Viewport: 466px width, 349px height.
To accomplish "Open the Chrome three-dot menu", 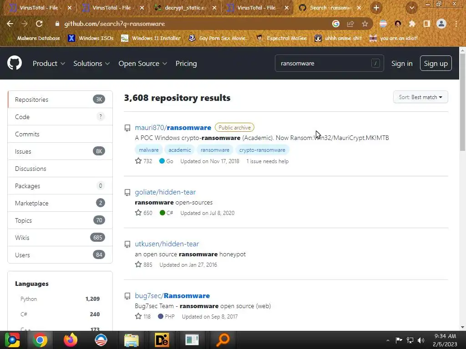I will pyautogui.click(x=456, y=24).
